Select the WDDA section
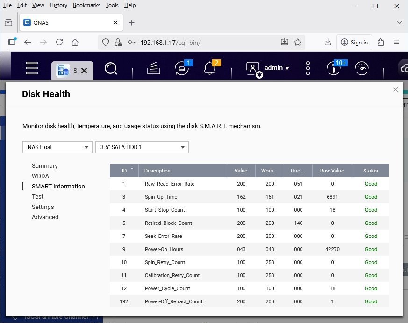Viewport: 408px width, 323px height. [x=40, y=176]
